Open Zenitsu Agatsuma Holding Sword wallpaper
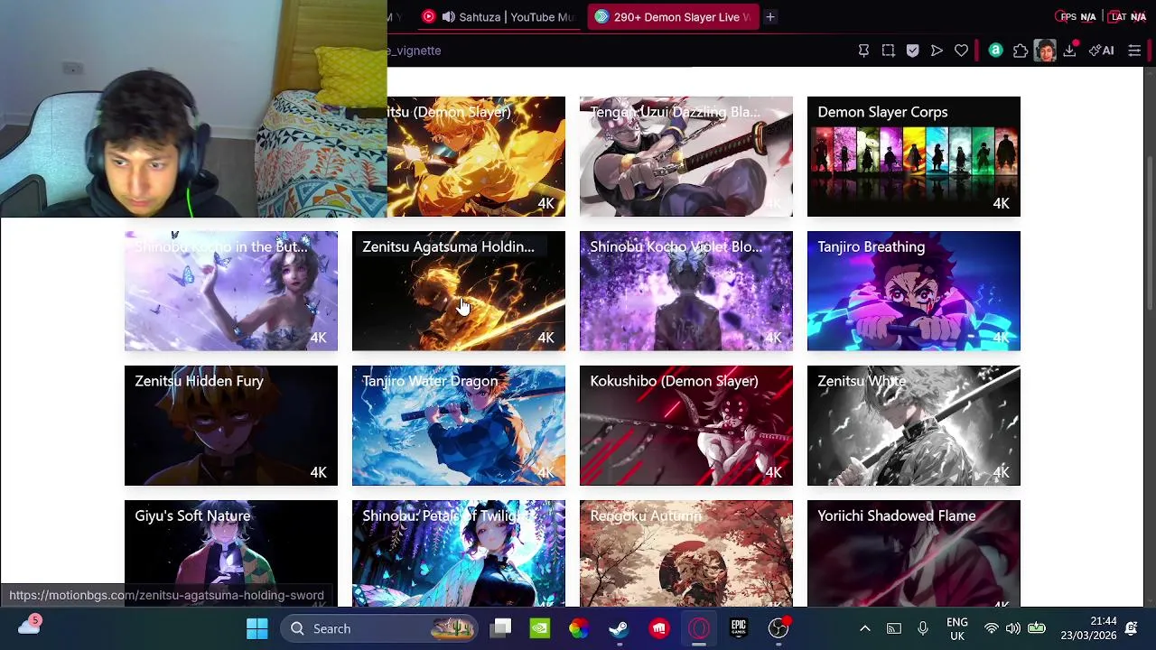 pyautogui.click(x=459, y=291)
